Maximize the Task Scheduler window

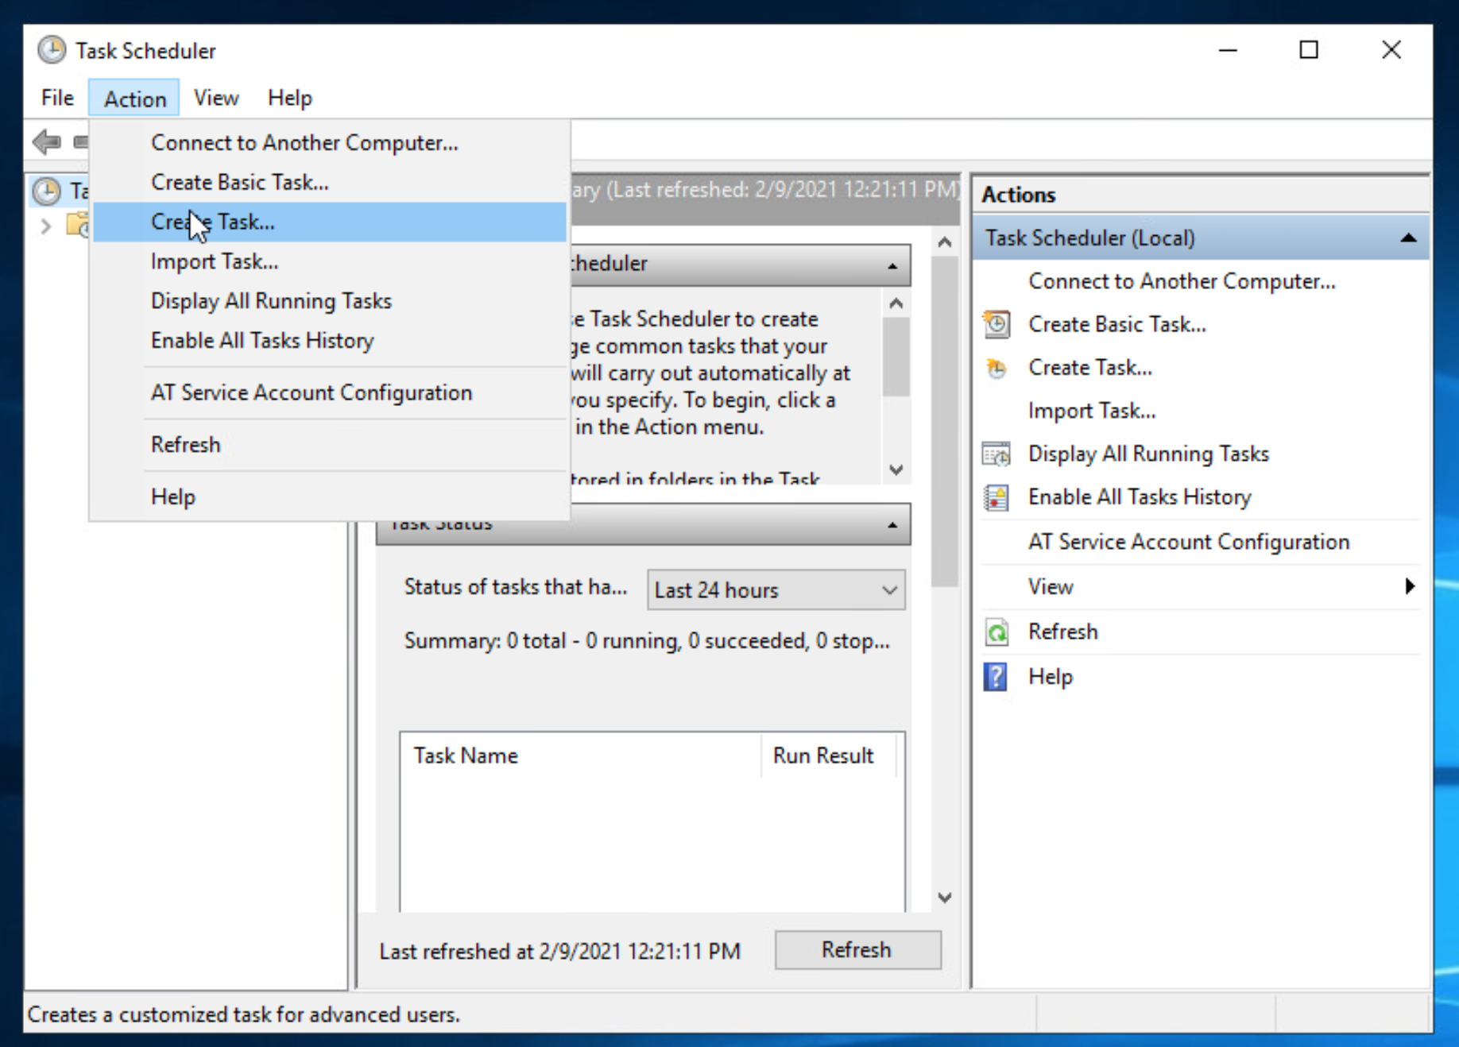[x=1308, y=51]
